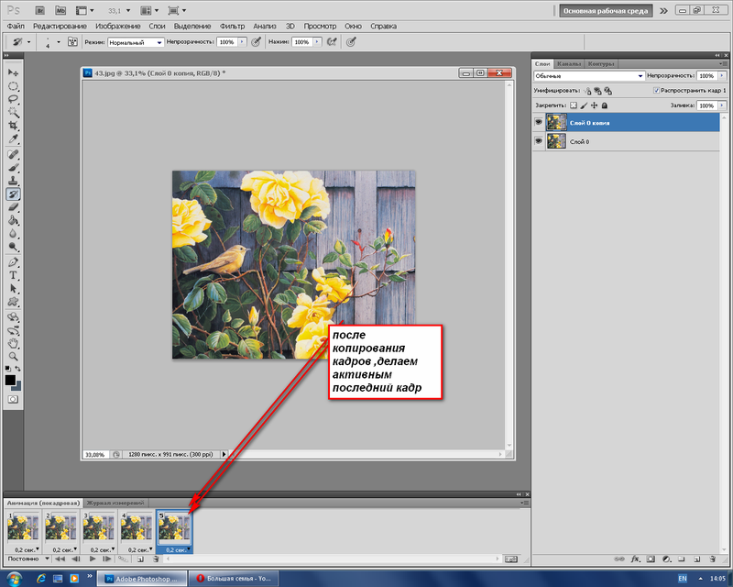Select the Elliptical Marquee tool
Screen dimensions: 733x587
click(13, 86)
